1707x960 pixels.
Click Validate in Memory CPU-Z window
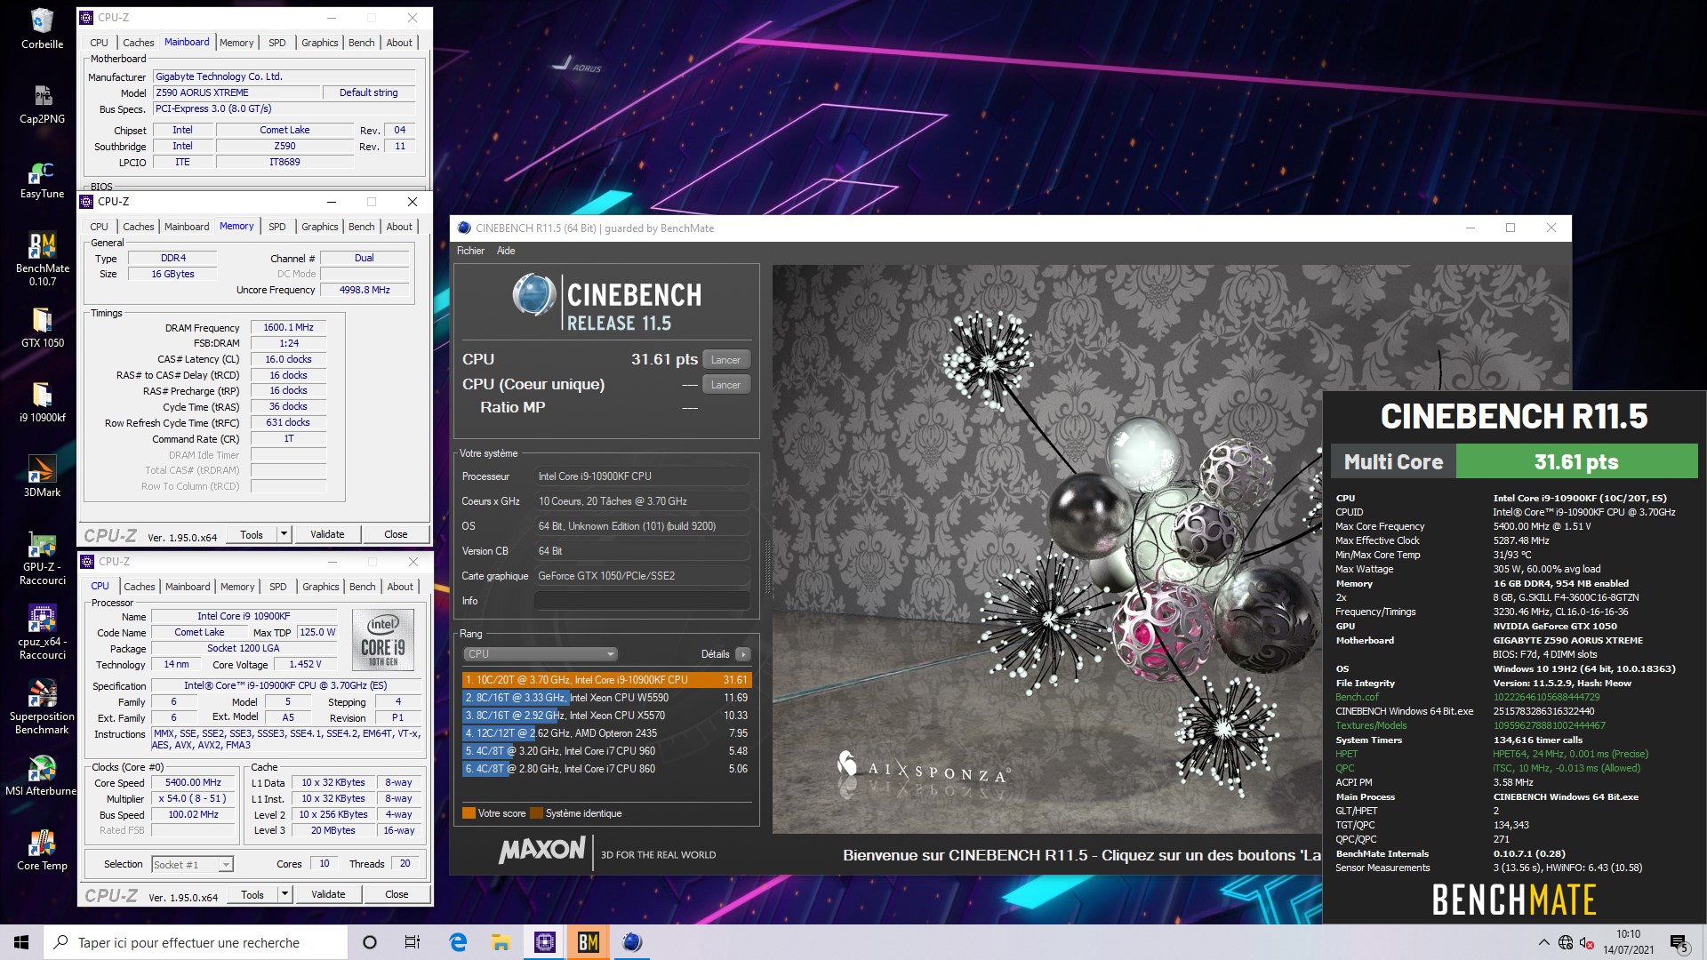point(327,534)
